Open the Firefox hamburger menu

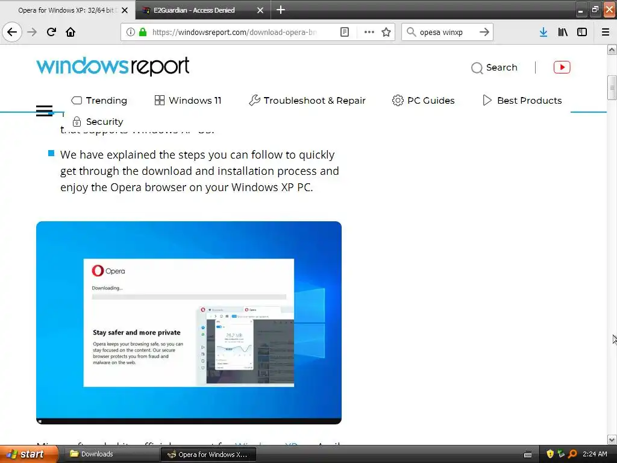(606, 32)
